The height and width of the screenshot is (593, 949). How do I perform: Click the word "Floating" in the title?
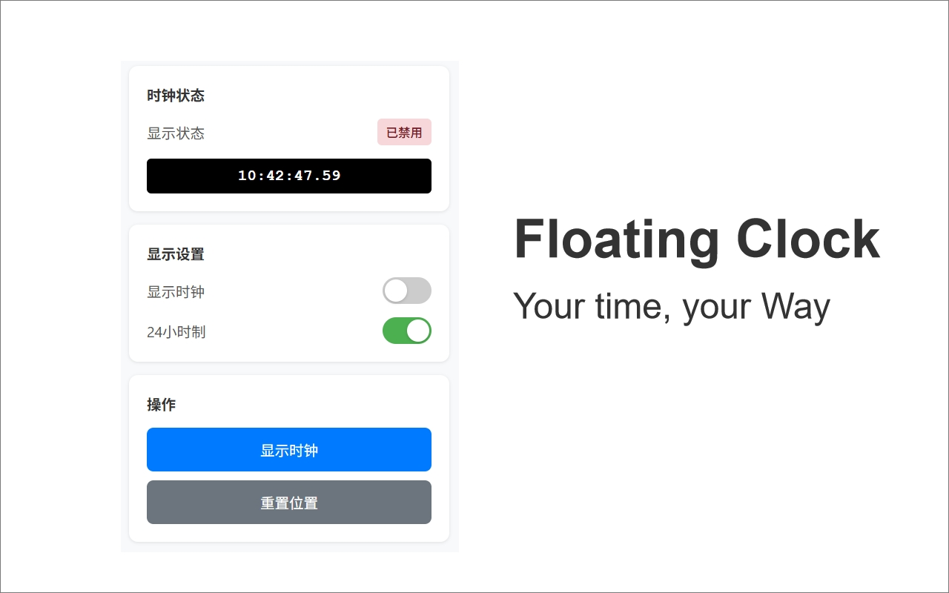tap(616, 240)
